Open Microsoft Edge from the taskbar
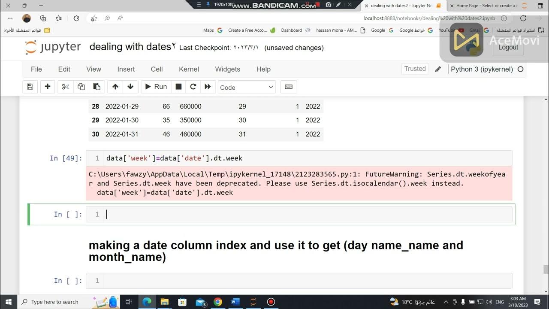 pos(147,302)
